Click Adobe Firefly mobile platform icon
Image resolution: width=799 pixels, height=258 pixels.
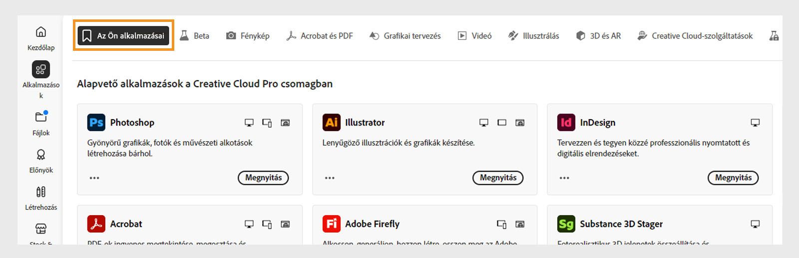click(502, 224)
